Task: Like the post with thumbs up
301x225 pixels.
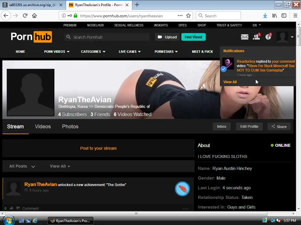Action: coord(11,208)
